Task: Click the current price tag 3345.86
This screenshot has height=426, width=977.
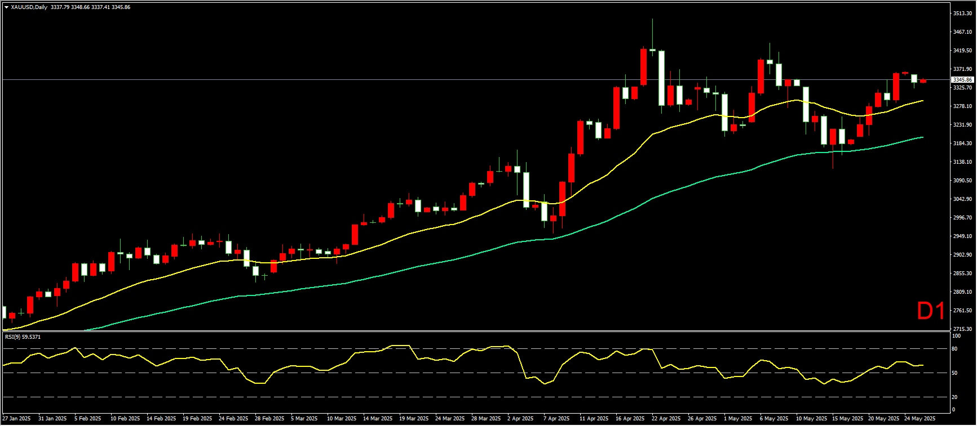Action: [962, 80]
